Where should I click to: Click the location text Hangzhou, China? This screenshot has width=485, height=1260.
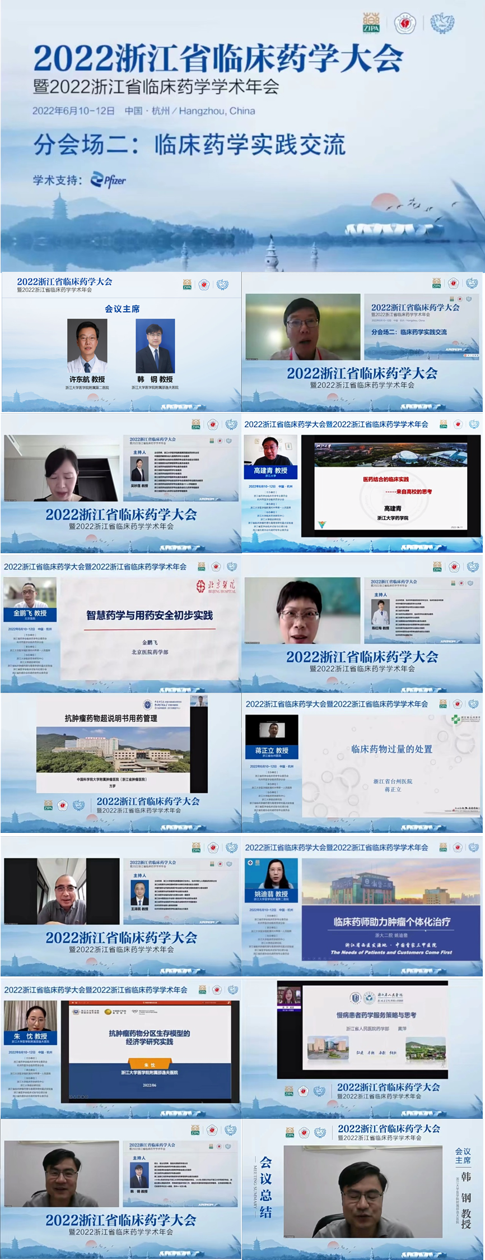(217, 111)
